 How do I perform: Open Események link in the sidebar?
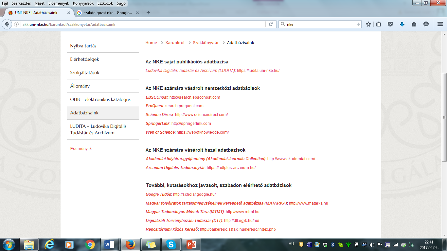(81, 149)
